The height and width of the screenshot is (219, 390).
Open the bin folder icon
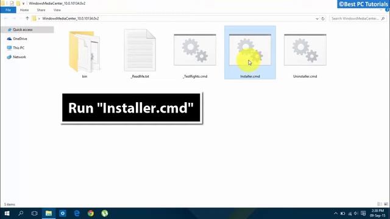85,51
